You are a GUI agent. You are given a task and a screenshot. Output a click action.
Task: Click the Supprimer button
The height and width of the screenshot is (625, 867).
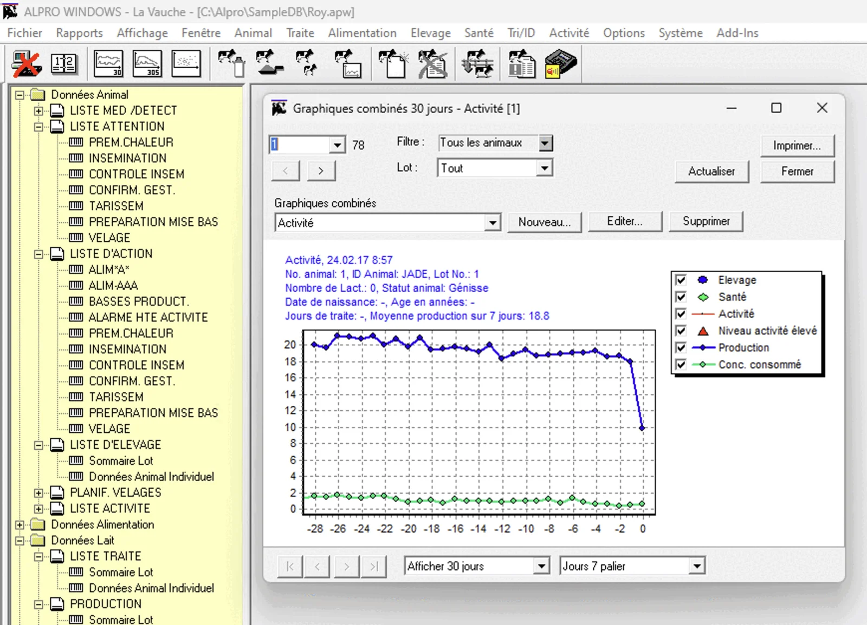point(706,221)
